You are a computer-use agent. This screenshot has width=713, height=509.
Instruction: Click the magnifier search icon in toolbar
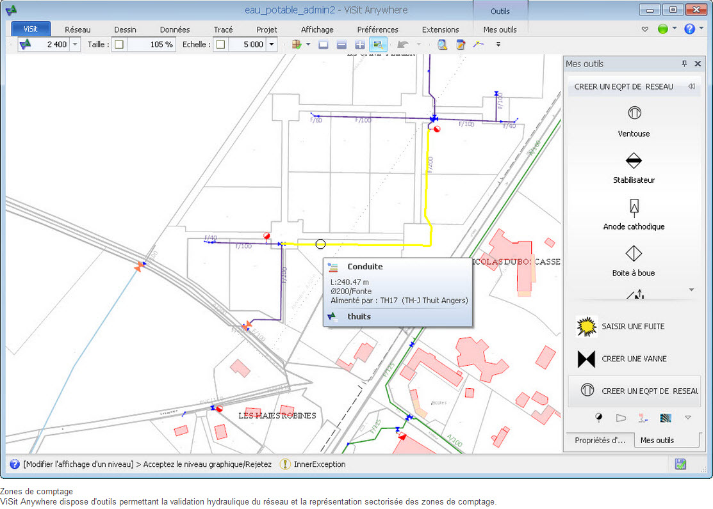442,45
